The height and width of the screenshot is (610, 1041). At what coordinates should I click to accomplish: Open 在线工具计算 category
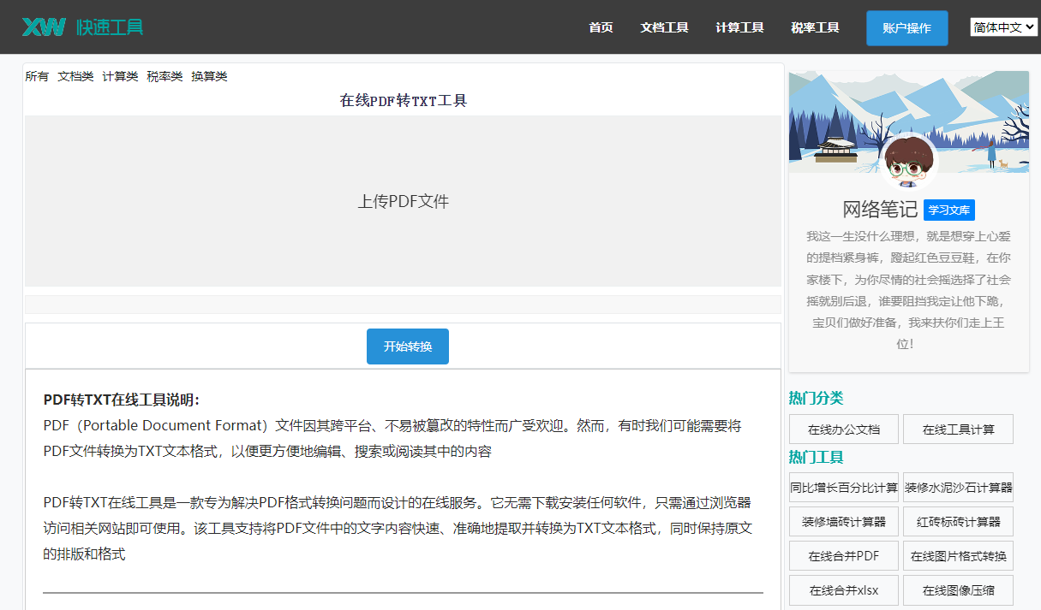[958, 429]
